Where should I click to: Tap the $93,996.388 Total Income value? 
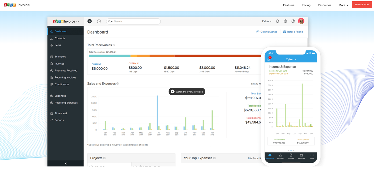coord(279,143)
